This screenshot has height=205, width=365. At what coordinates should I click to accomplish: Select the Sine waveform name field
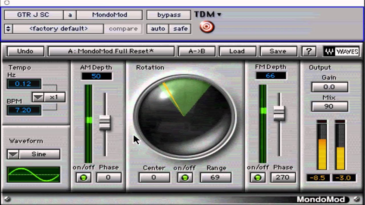39,154
